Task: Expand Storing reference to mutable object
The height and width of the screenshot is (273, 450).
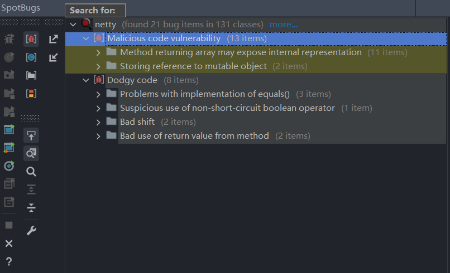Action: [x=98, y=66]
